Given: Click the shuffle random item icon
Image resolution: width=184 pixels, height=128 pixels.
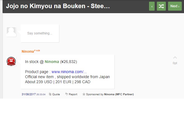Looking at the screenshot, I should [161, 6].
